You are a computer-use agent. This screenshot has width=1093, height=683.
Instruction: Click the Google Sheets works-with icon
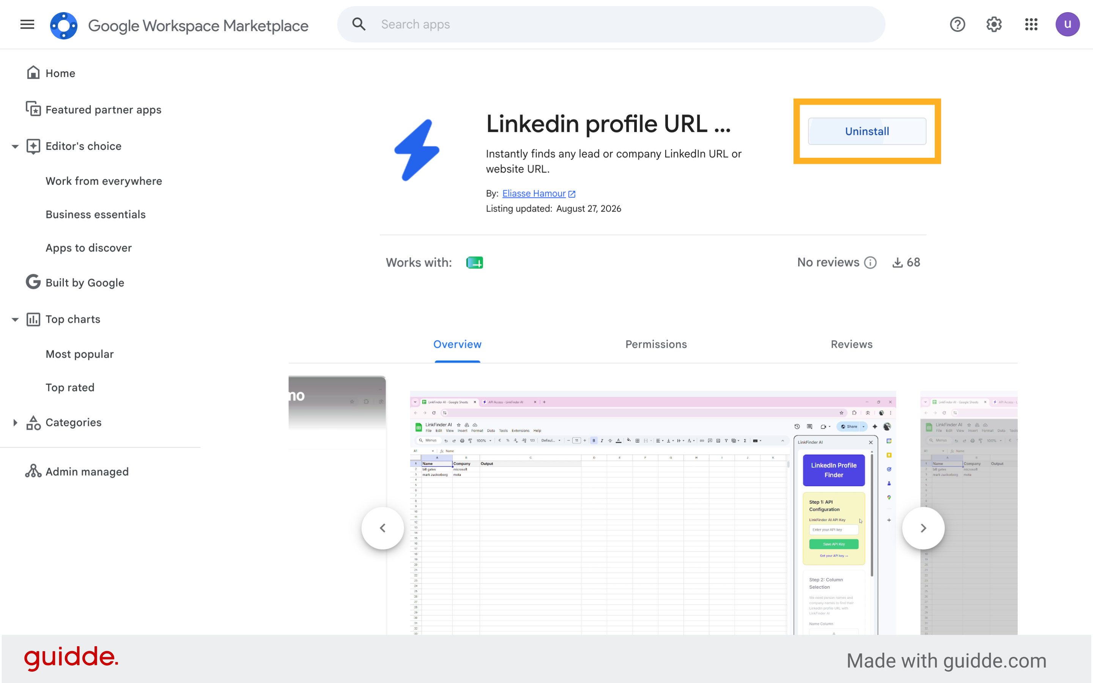[475, 262]
